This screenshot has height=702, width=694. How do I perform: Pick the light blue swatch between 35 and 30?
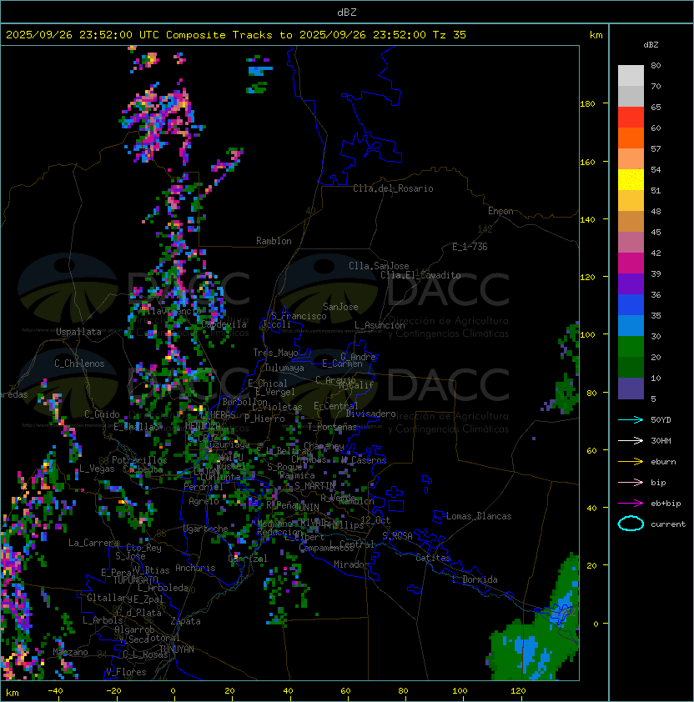click(631, 325)
